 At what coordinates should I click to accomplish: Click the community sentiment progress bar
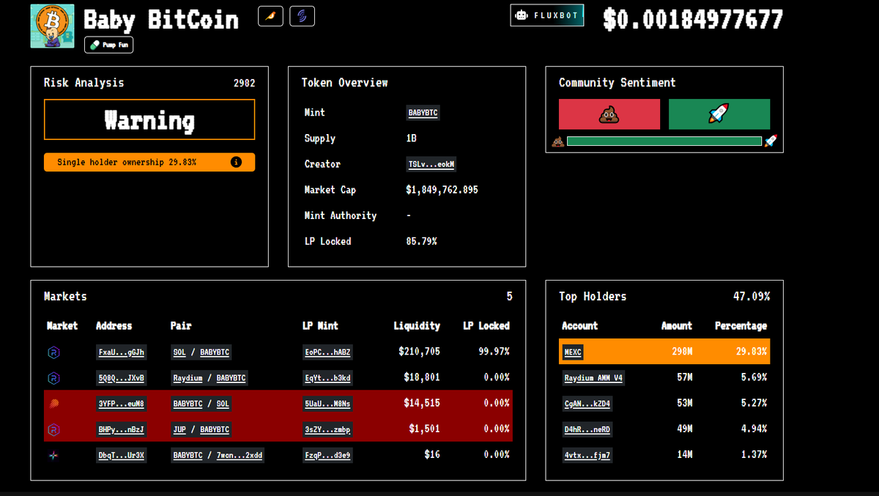pos(664,141)
